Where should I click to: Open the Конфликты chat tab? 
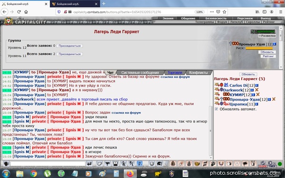click(198, 73)
